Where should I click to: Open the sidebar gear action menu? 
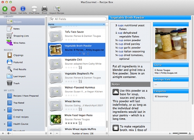9,133
